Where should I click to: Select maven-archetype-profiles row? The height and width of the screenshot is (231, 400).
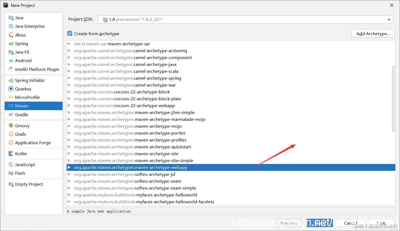[231, 140]
